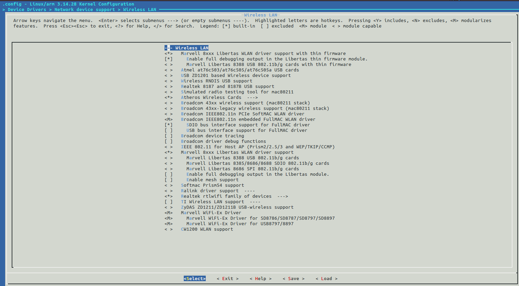
Task: Select Broadcom 43xx-legacy wireless support
Action: click(247, 108)
